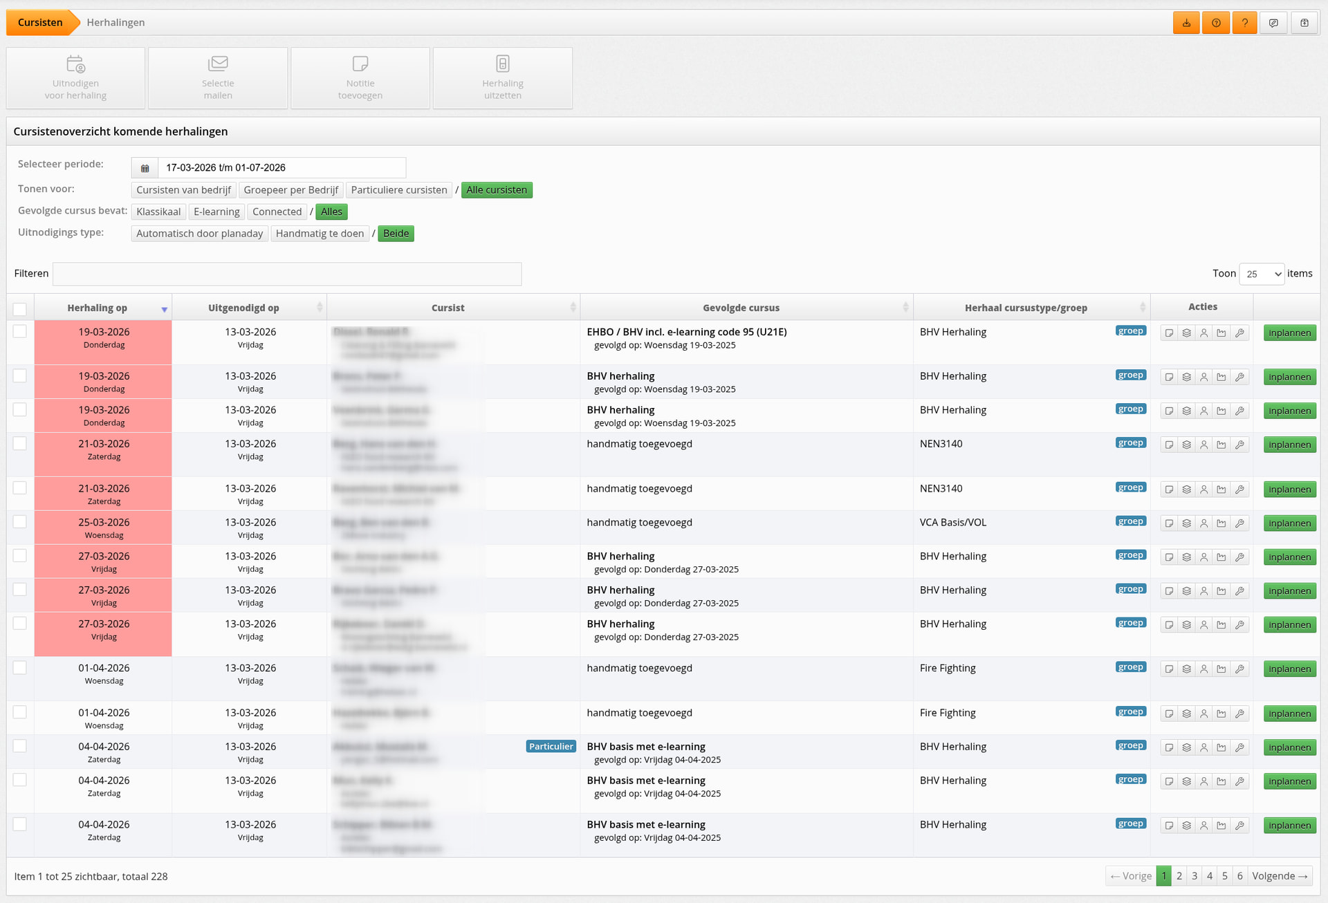Select the E-learning filter option
The image size is (1328, 903).
tap(216, 212)
